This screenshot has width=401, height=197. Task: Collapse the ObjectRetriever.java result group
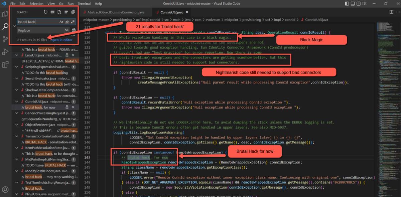click(17, 124)
